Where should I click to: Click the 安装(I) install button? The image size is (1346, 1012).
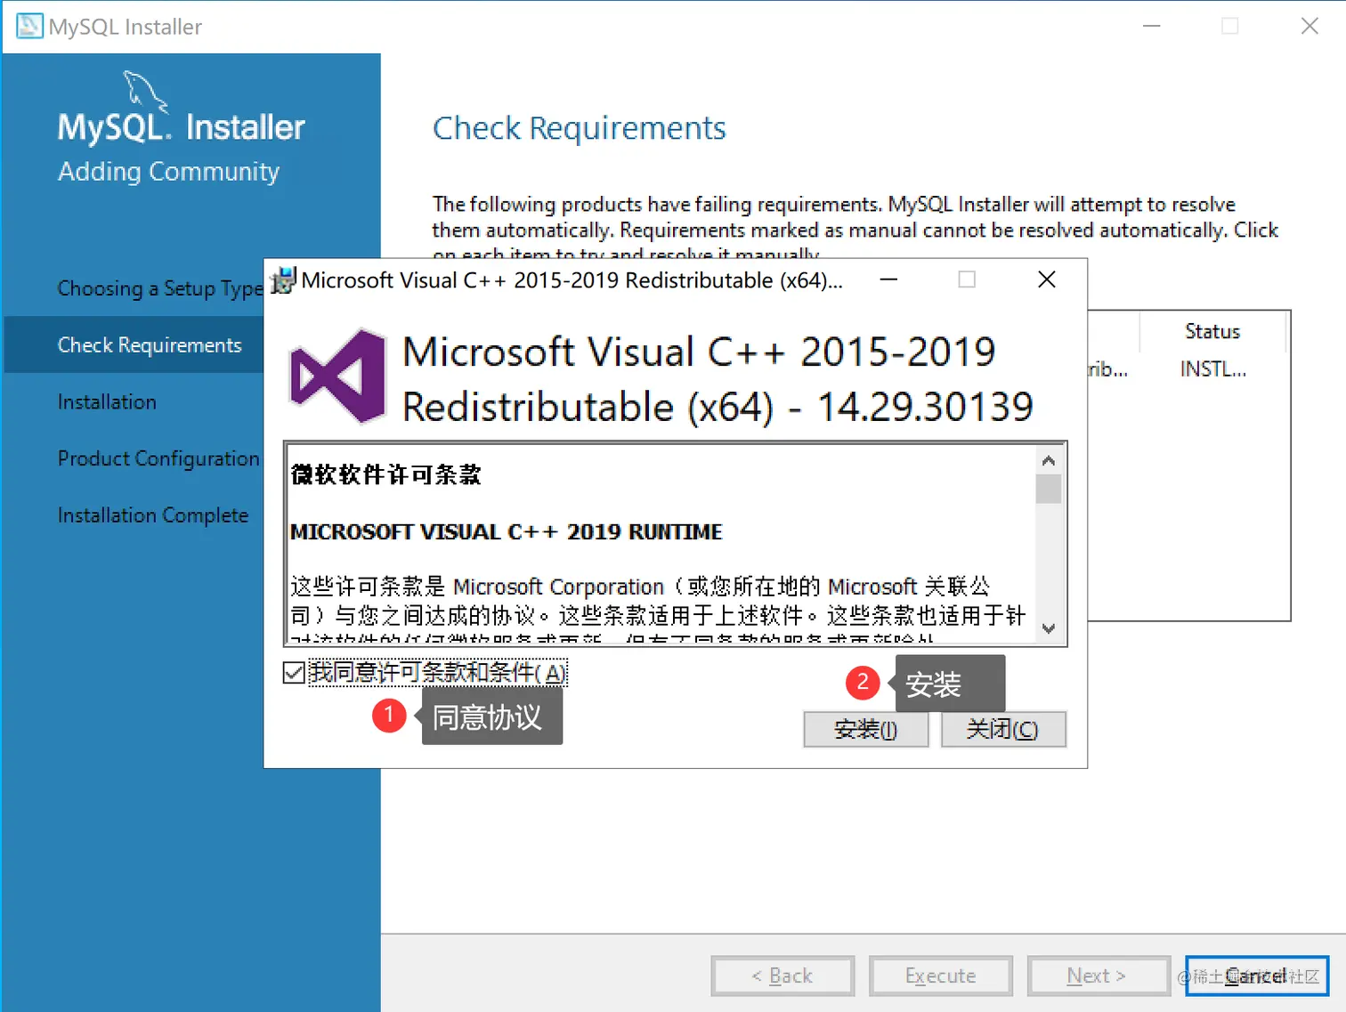865,730
